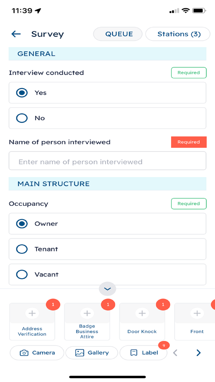The height and width of the screenshot is (382, 215).
Task: Tap the left chevron beside the Label button
Action: pyautogui.click(x=175, y=353)
